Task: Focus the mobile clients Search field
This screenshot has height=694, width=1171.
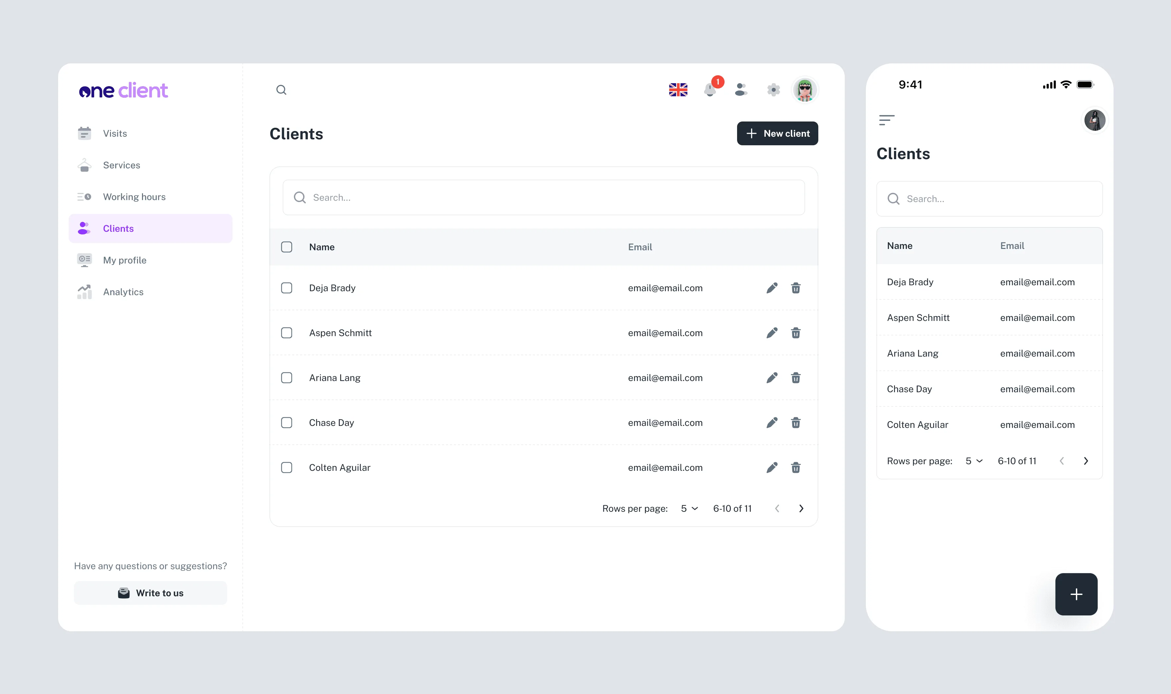Action: (989, 199)
